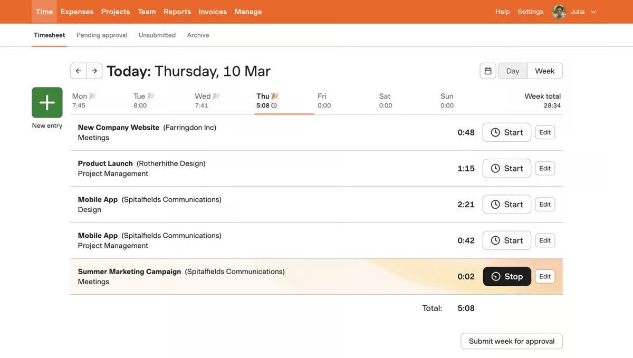This screenshot has height=358, width=633.
Task: Edit the Mobile App Project Management entry
Action: click(x=545, y=240)
